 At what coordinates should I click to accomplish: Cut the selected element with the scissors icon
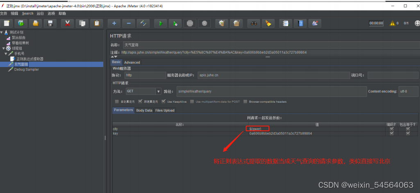coord(68,24)
